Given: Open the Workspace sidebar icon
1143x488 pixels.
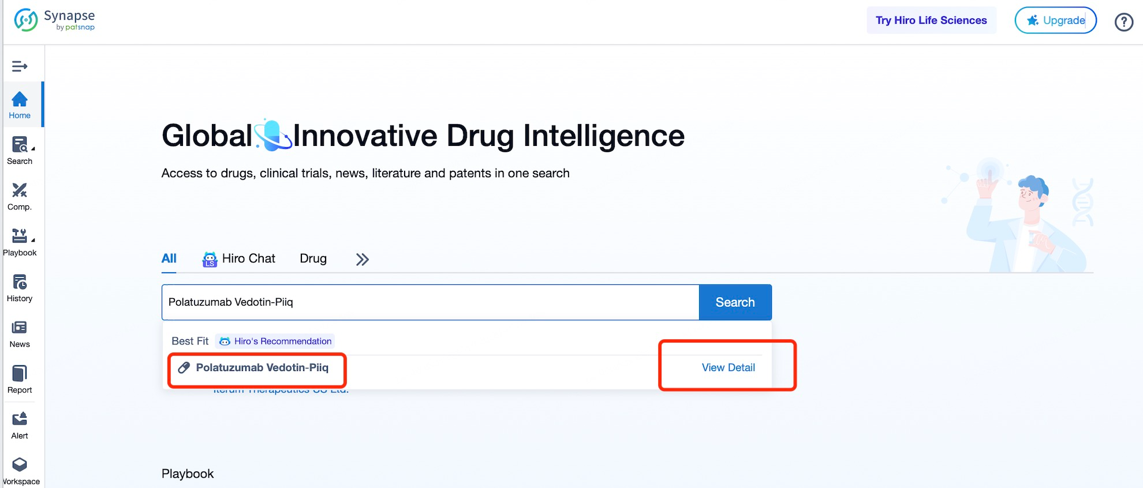Looking at the screenshot, I should tap(20, 470).
